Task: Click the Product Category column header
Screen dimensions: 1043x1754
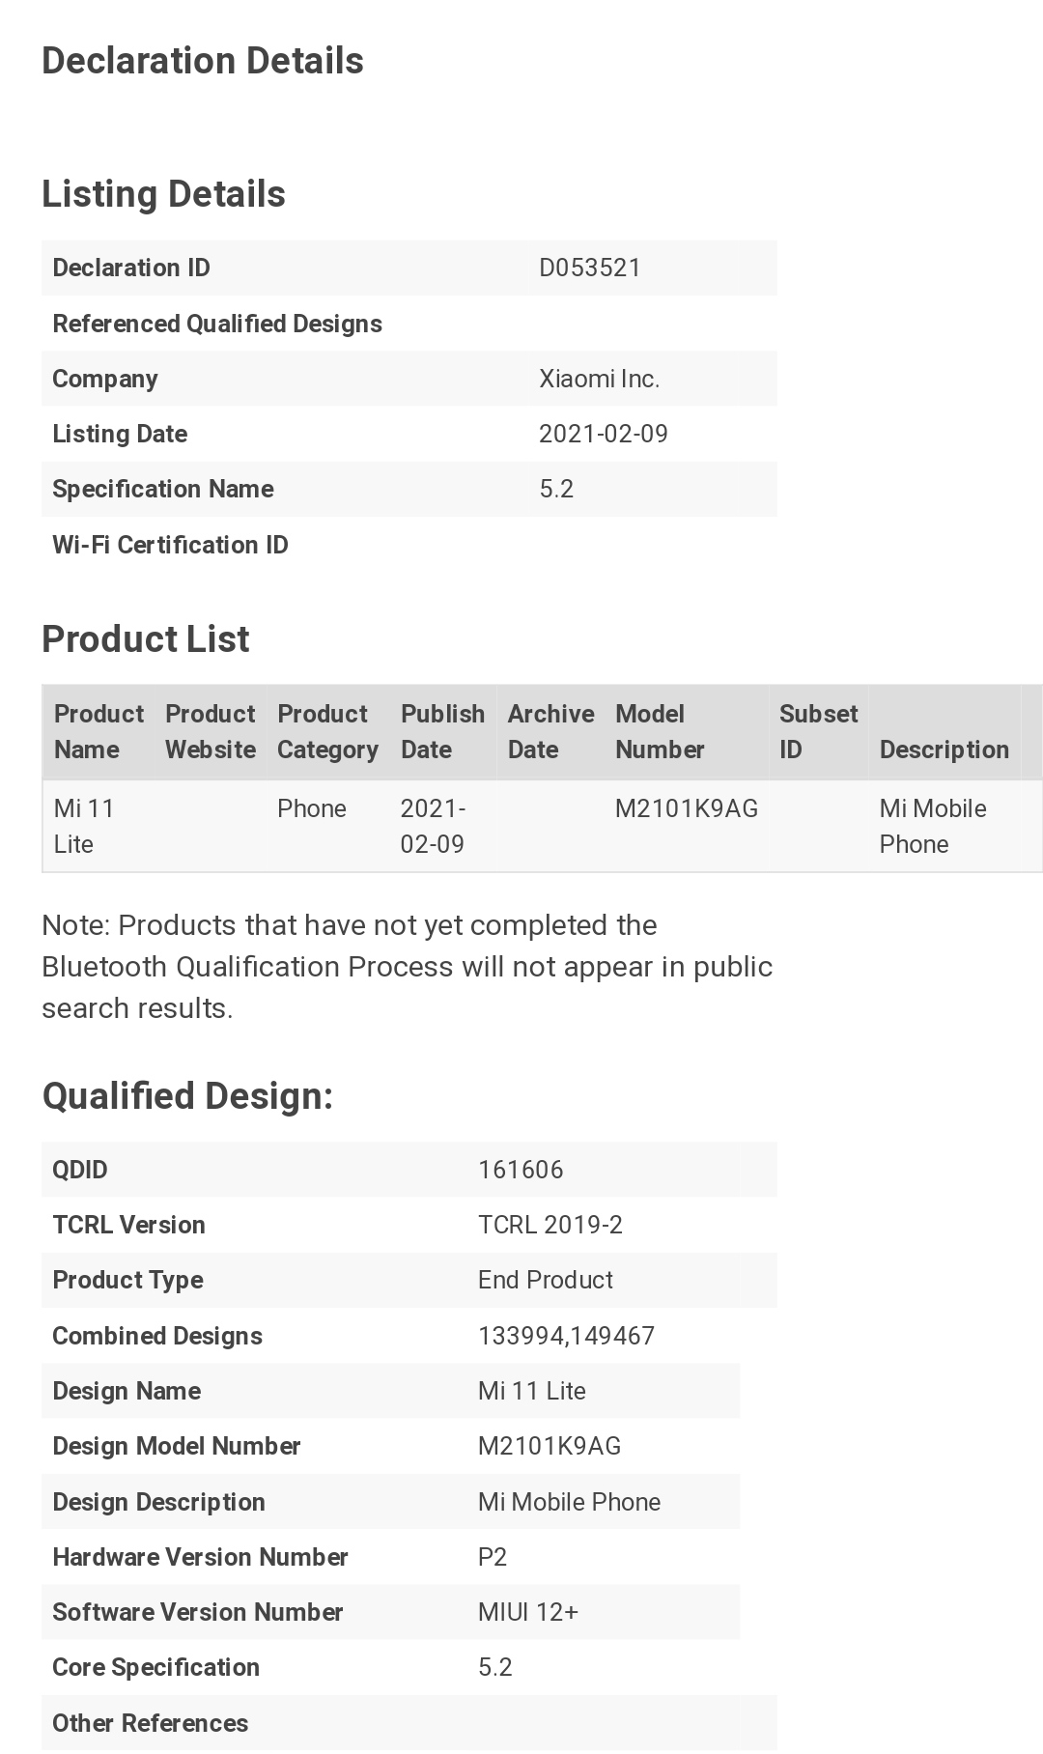Action: point(327,731)
